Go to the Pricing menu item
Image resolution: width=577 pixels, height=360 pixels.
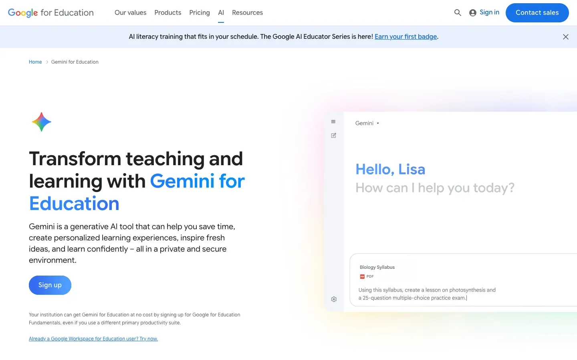pos(200,13)
